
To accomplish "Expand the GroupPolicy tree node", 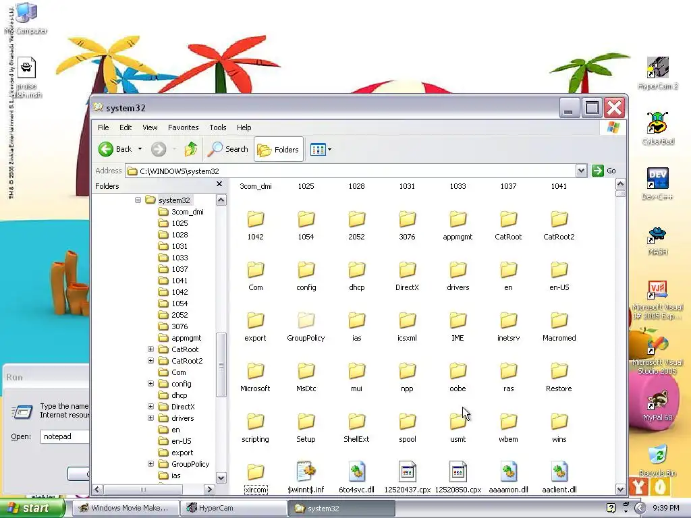I will tap(150, 463).
